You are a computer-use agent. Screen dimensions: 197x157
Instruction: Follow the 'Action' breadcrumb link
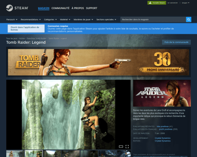click(x=22, y=38)
